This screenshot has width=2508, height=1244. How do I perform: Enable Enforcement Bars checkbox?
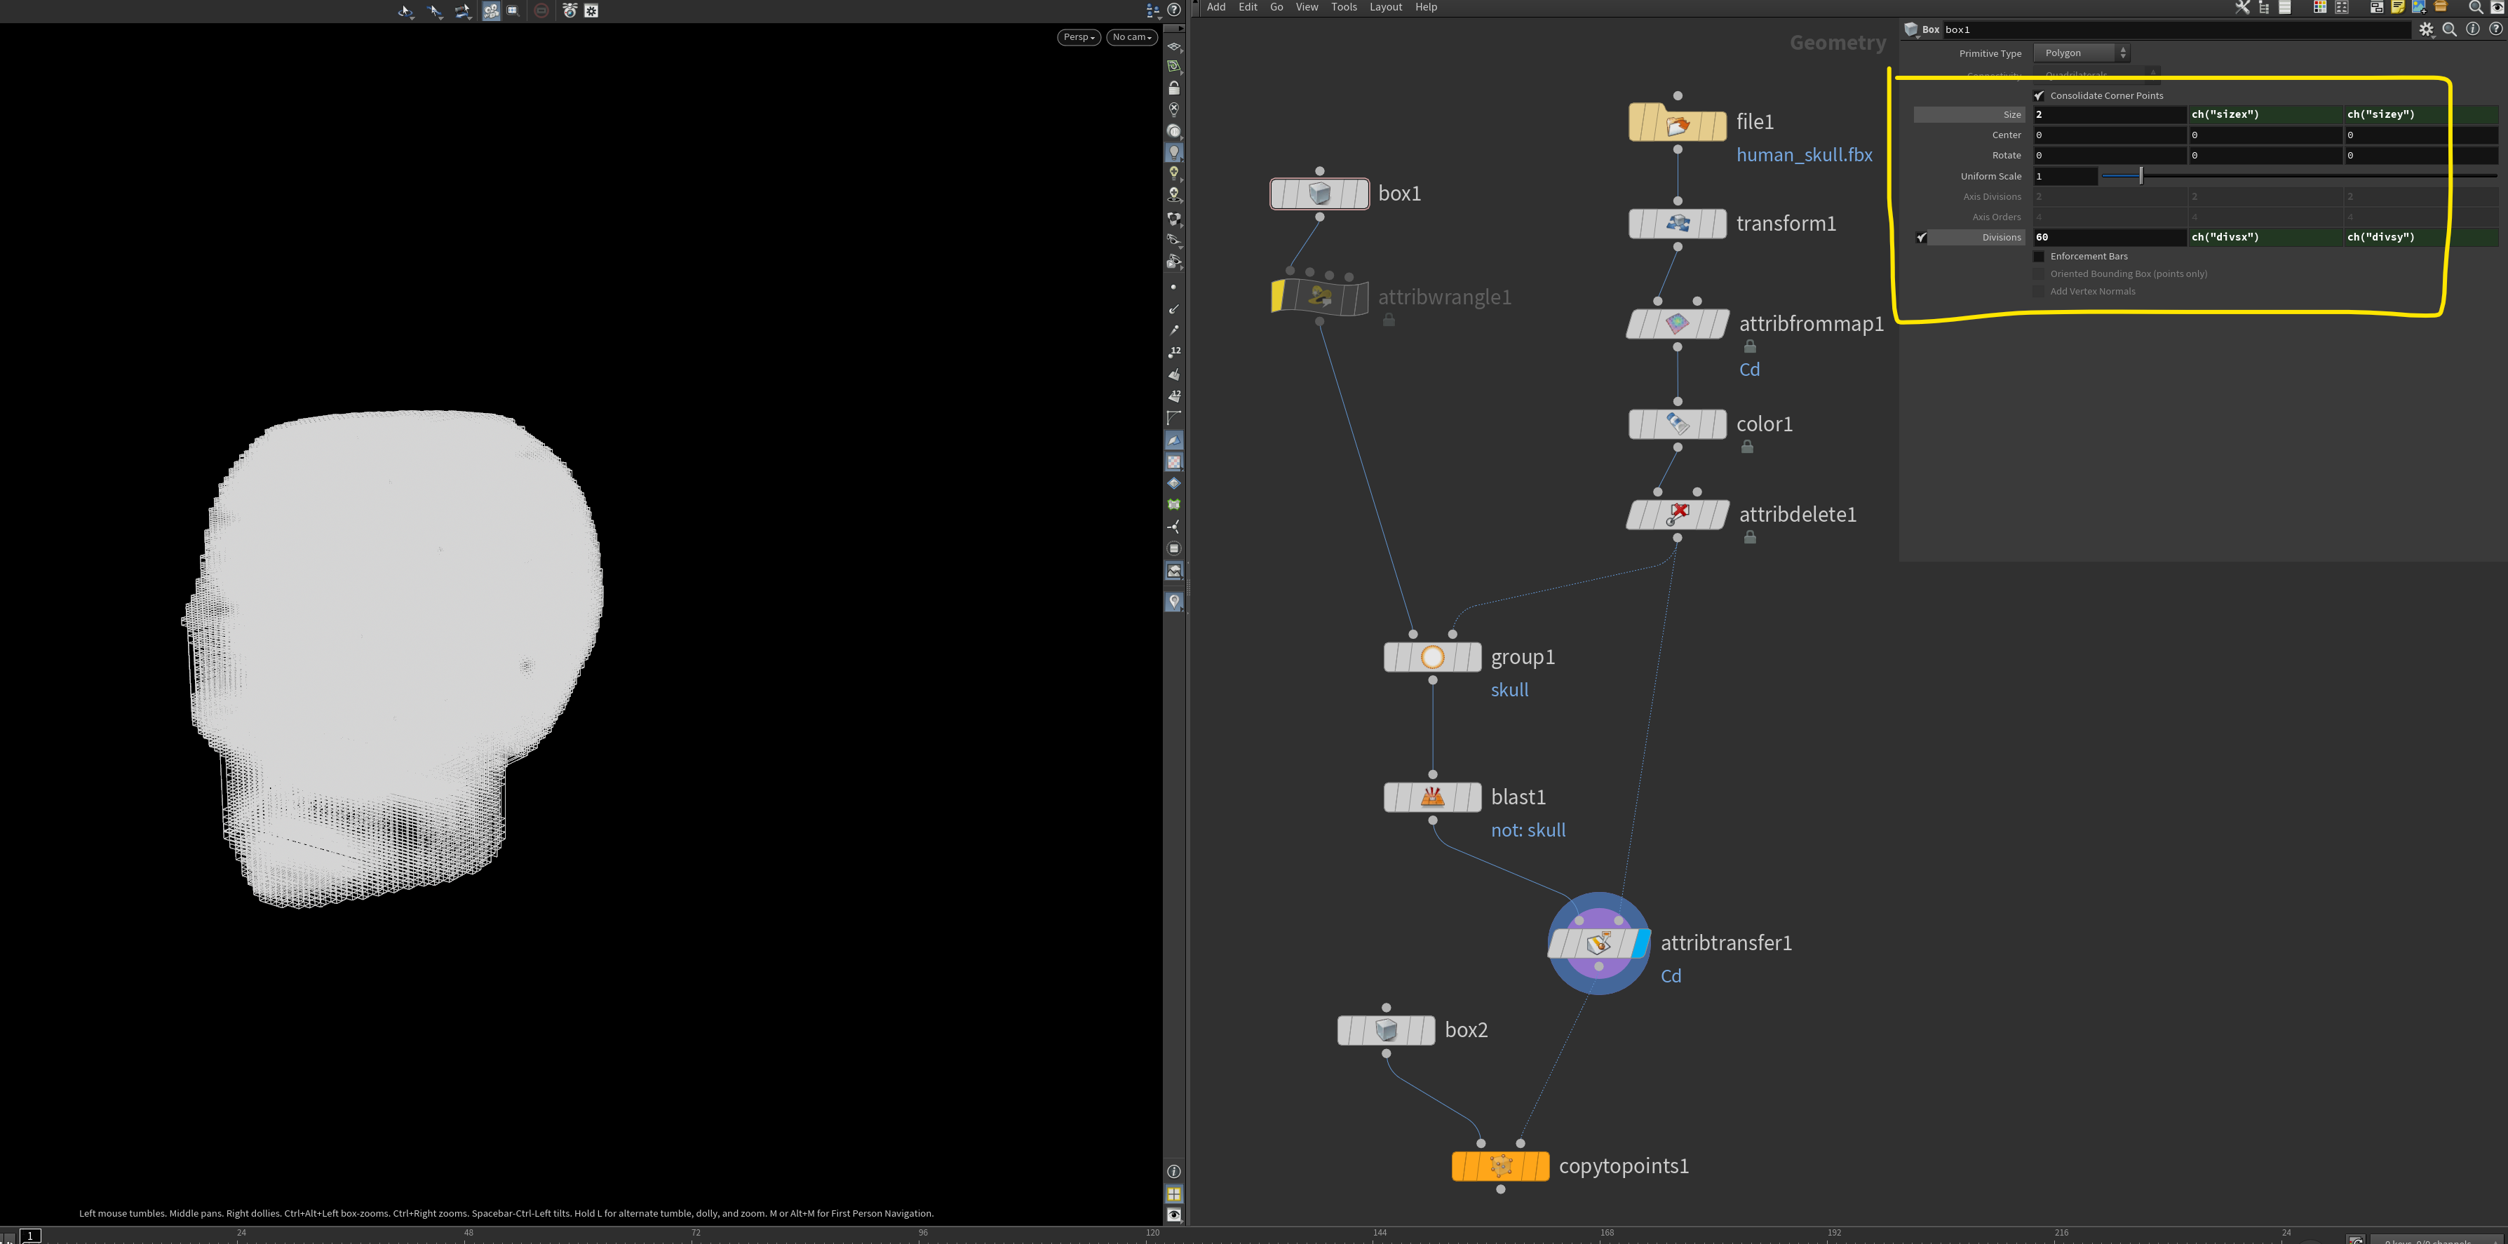2039,256
